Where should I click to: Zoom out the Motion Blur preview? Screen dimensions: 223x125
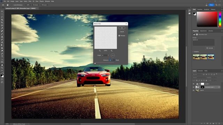click(100, 51)
